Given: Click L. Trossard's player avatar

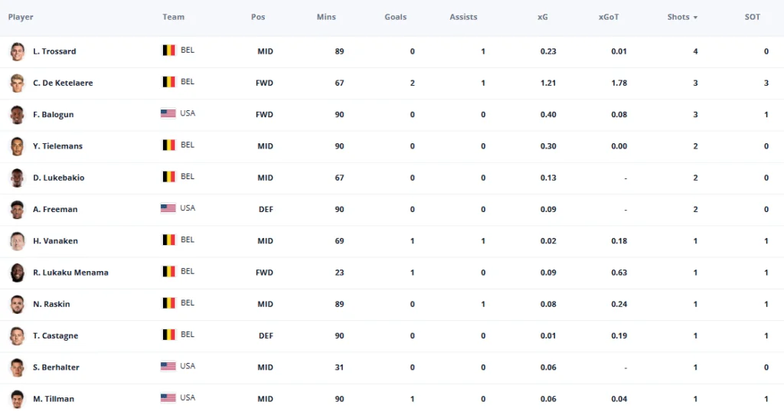Looking at the screenshot, I should tap(17, 51).
